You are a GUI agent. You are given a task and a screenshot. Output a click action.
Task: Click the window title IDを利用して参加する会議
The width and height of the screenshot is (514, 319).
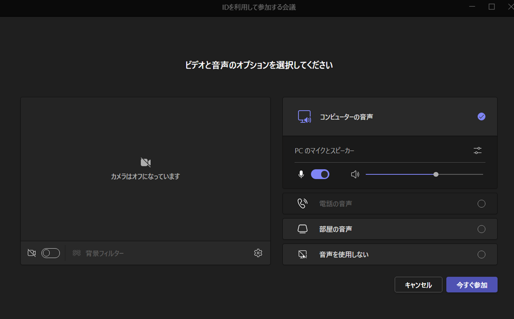259,7
